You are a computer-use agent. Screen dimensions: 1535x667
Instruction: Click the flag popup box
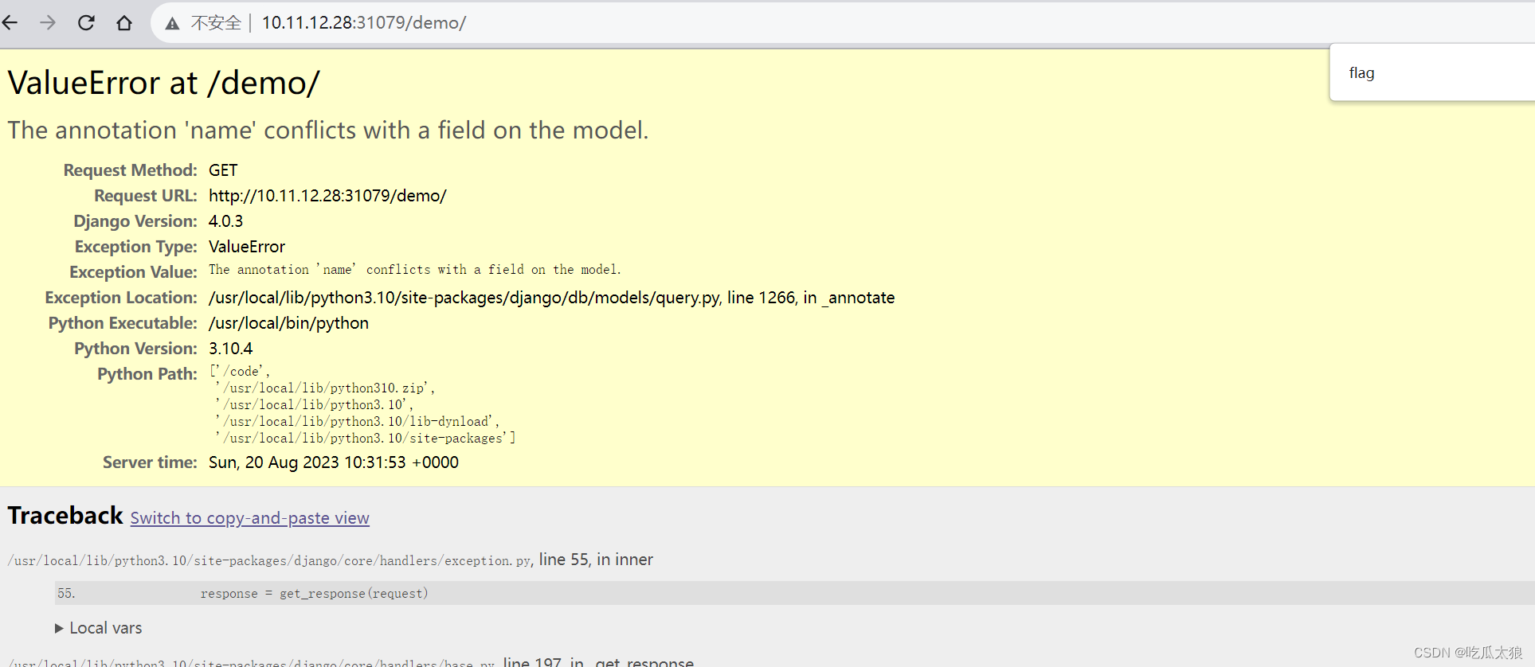(1431, 72)
